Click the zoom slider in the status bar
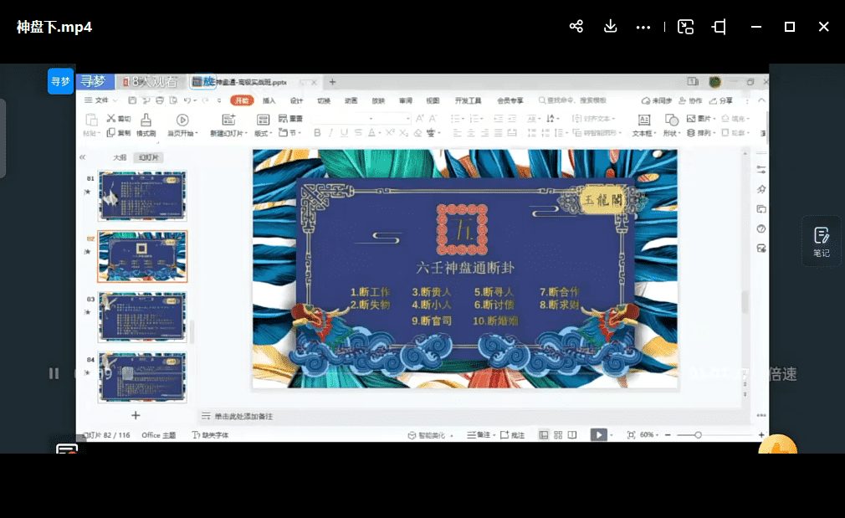This screenshot has height=518, width=845. (x=698, y=435)
